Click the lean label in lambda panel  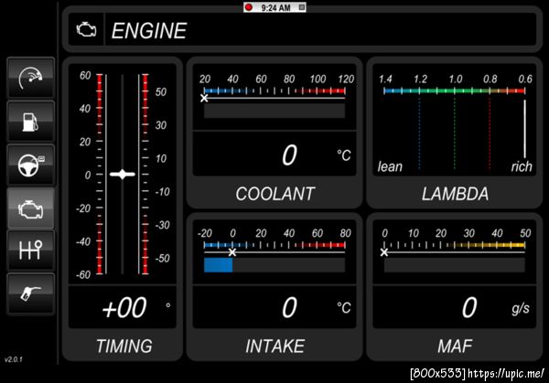[x=390, y=166]
